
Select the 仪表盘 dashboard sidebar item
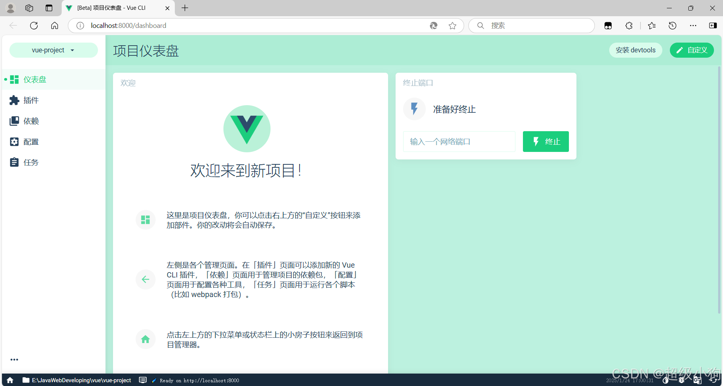coord(53,80)
